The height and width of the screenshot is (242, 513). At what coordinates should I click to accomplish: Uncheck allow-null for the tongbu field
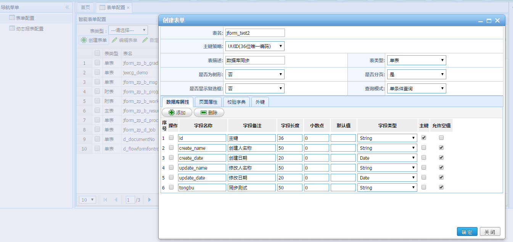441,187
